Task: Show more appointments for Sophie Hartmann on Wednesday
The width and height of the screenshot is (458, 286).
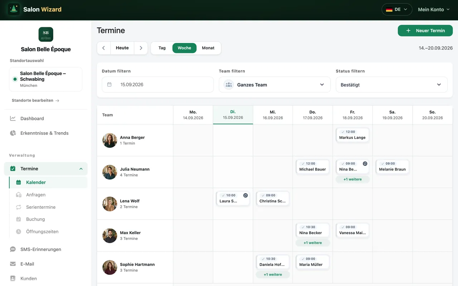Action: [273, 275]
